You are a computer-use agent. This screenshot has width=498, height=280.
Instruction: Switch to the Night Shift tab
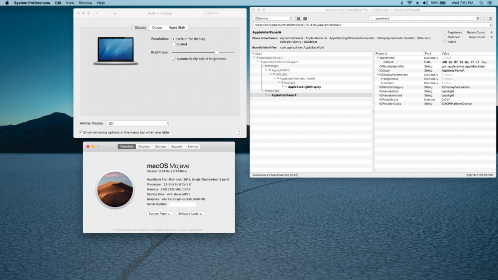click(177, 27)
